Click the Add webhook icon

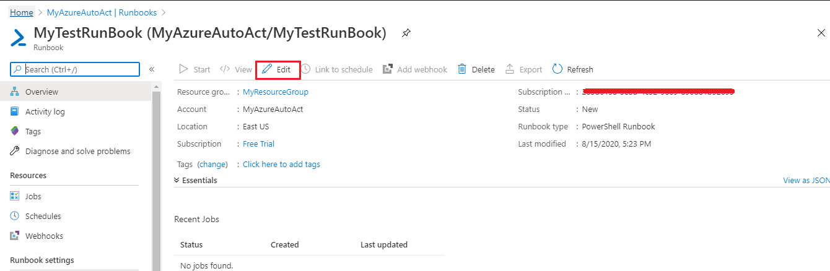pyautogui.click(x=388, y=69)
